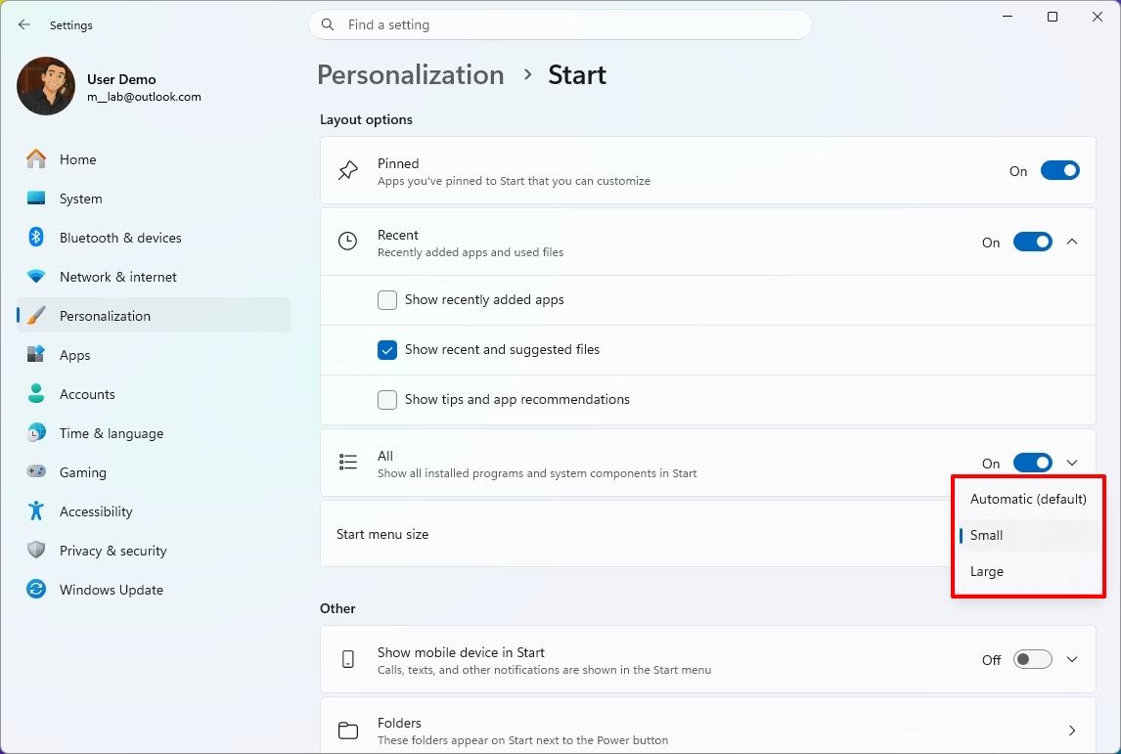
Task: Click the Accessibility figure icon
Action: click(36, 511)
